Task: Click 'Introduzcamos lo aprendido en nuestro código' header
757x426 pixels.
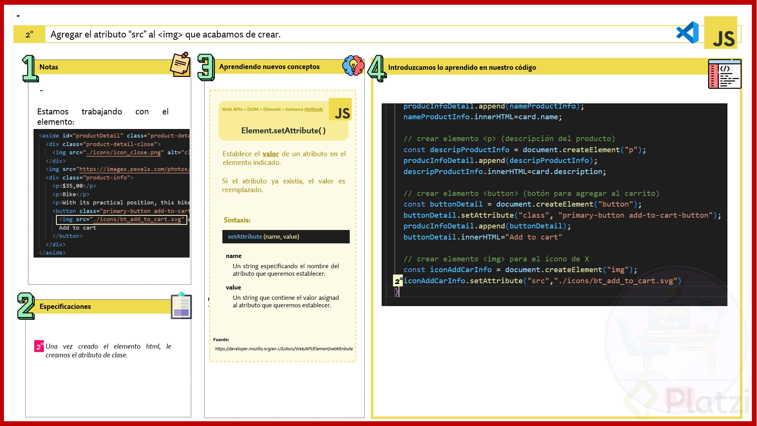Action: pyautogui.click(x=462, y=67)
